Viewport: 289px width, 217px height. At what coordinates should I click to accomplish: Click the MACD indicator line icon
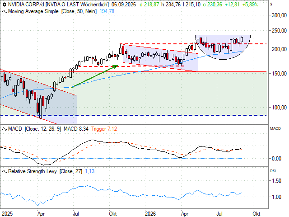pyautogui.click(x=5, y=129)
